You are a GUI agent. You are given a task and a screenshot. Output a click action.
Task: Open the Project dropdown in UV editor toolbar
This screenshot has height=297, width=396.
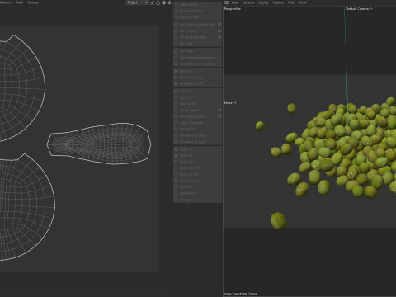[137, 2]
